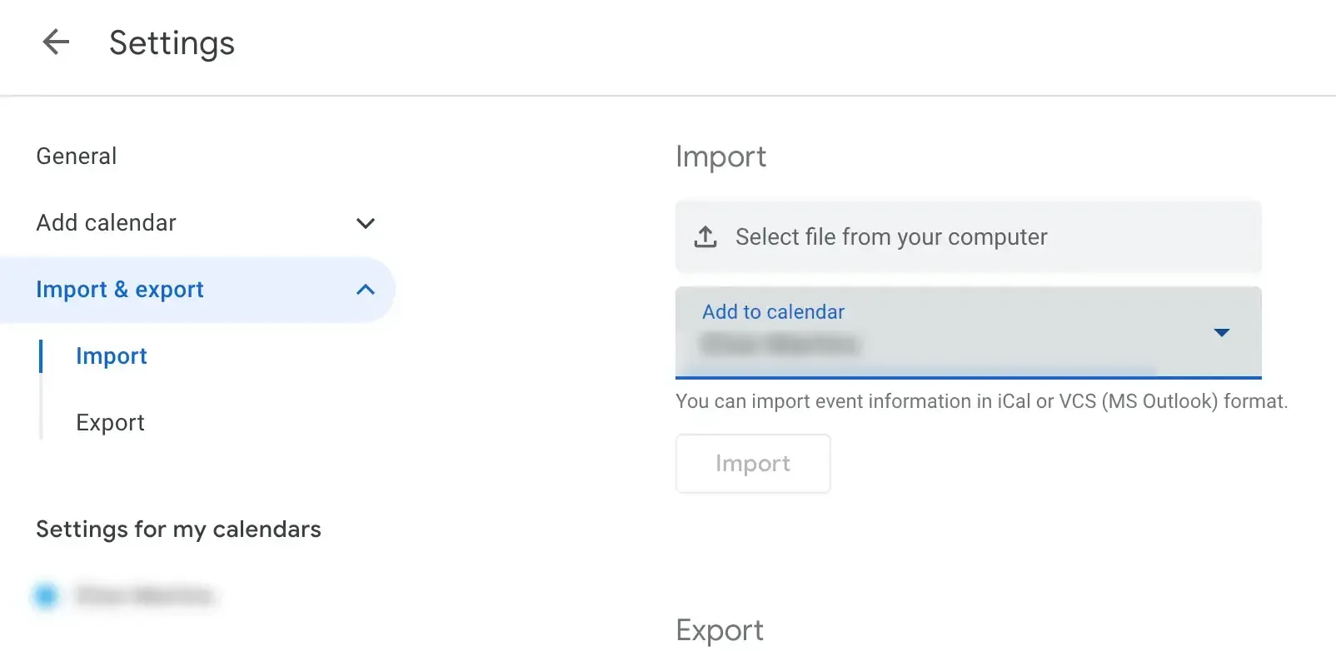Open the Add to calendar dropdown arrow
This screenshot has height=651, width=1336.
tap(1221, 332)
